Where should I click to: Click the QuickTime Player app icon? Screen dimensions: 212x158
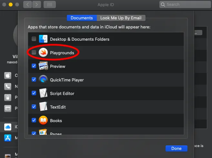[x=43, y=79]
